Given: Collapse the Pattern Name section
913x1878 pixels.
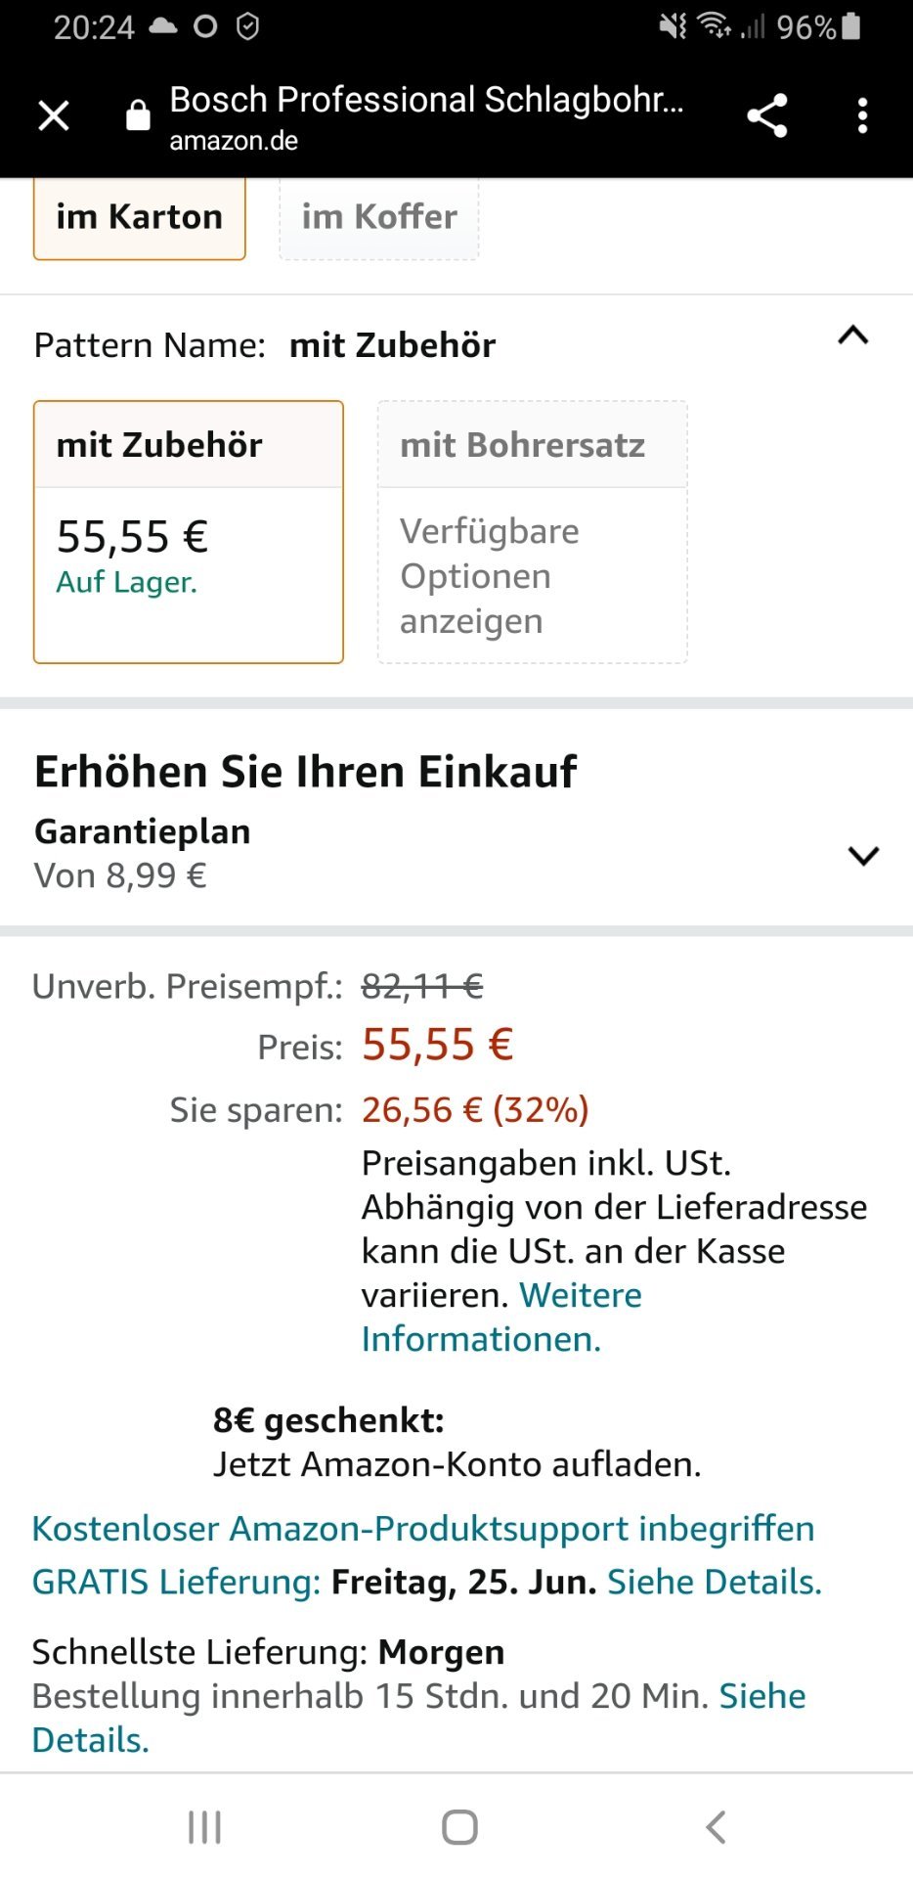Looking at the screenshot, I should click(x=852, y=335).
